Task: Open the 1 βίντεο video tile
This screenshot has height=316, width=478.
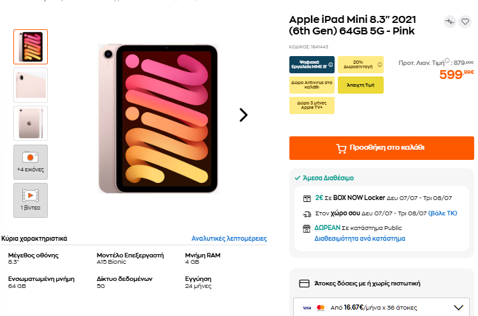Action: tap(31, 200)
